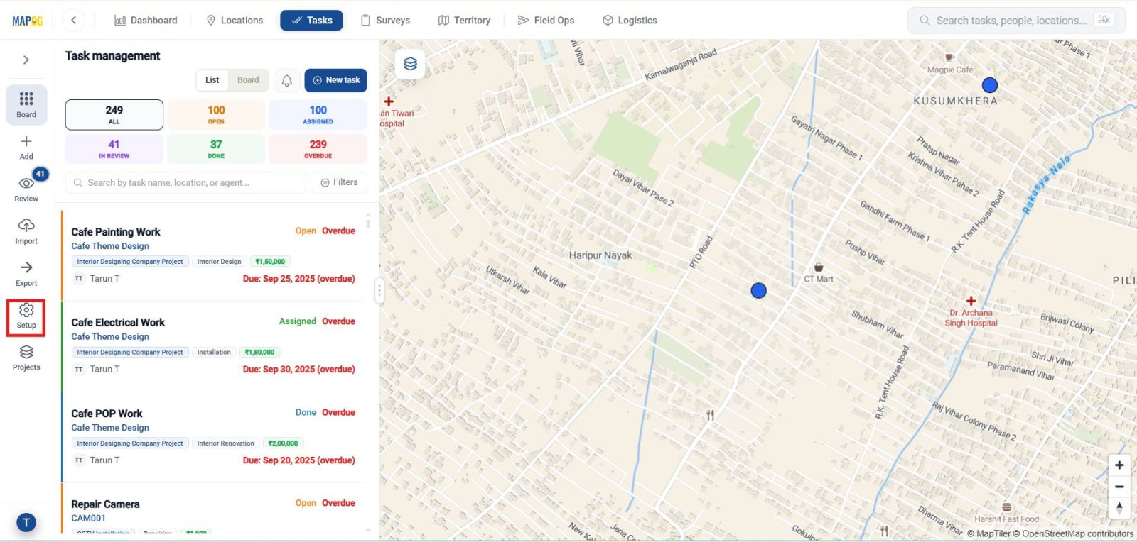Click the blue marker near Kusumkhera
The height and width of the screenshot is (542, 1137).
click(x=990, y=85)
